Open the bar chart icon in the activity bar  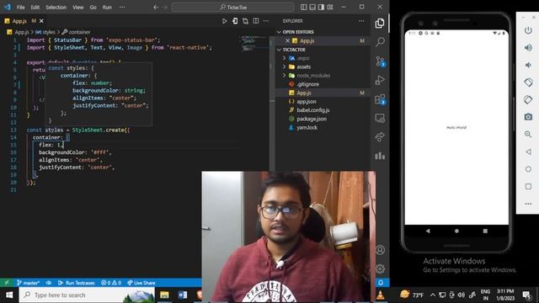click(x=380, y=156)
